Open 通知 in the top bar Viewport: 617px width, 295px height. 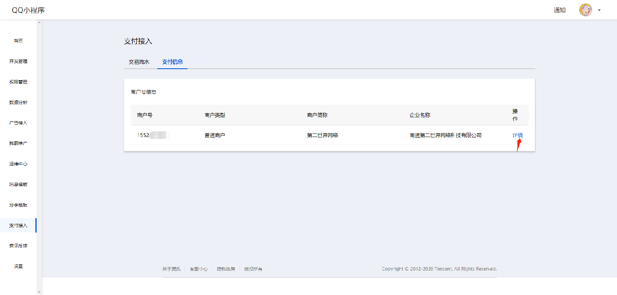[559, 10]
